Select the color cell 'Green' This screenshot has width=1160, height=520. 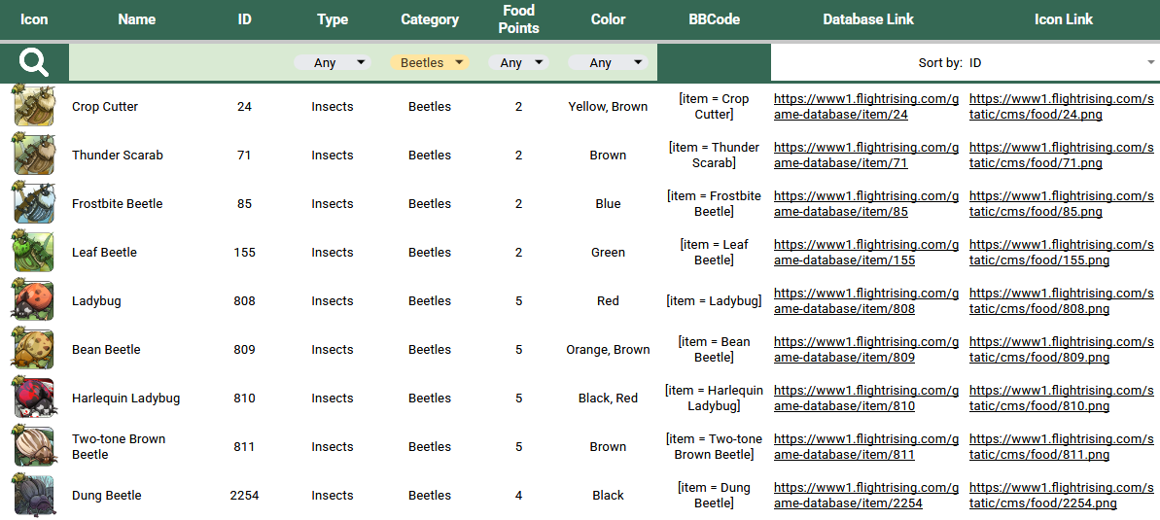point(608,253)
